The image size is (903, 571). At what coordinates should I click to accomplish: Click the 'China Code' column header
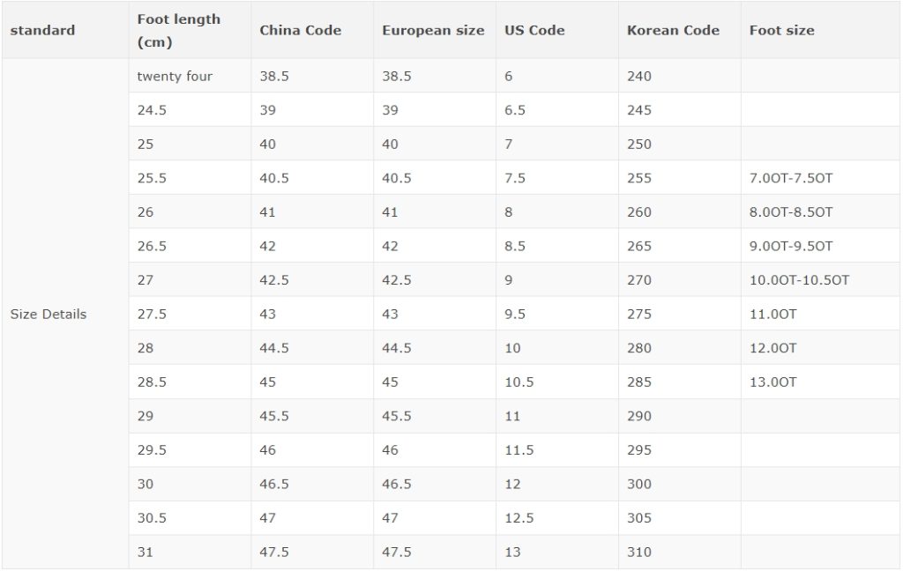[312, 30]
